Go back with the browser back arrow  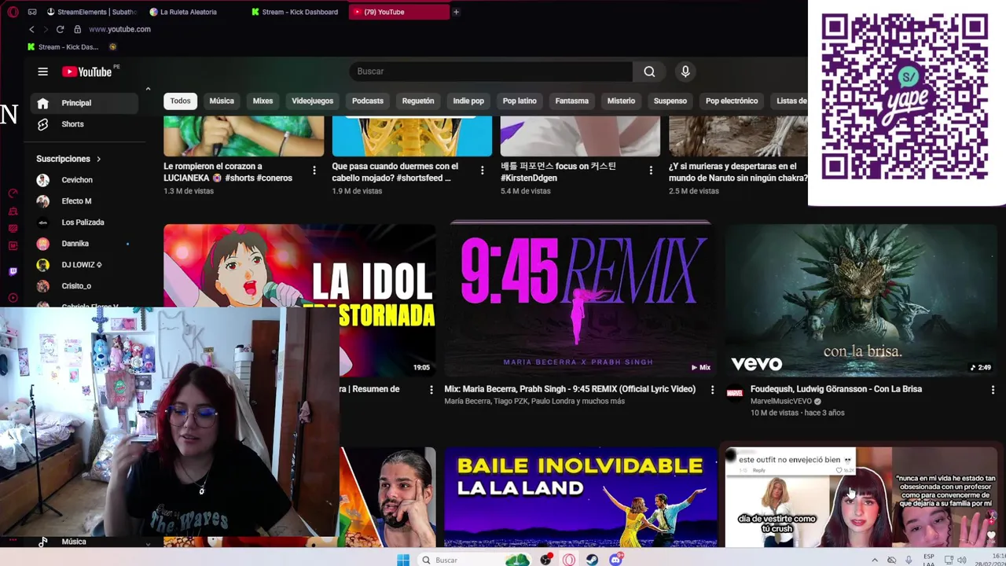tap(31, 29)
